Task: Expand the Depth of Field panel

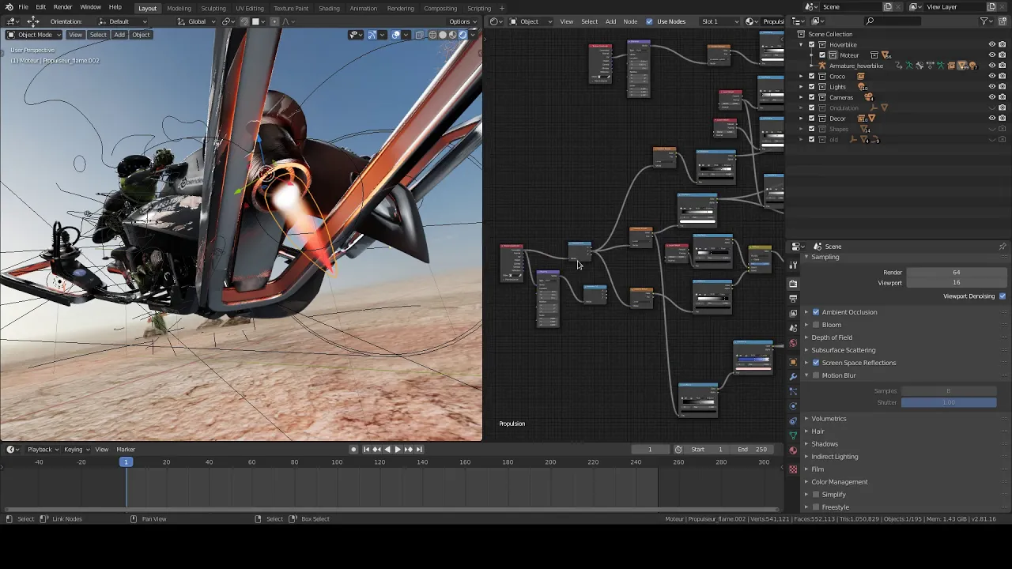Action: (832, 337)
